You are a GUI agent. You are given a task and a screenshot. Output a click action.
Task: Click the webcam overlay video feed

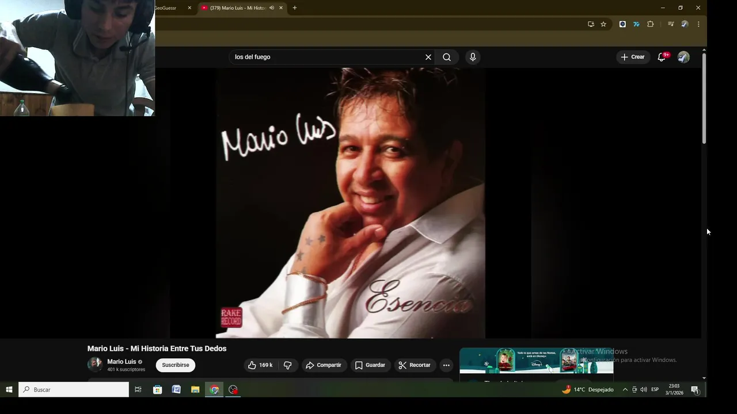point(77,58)
